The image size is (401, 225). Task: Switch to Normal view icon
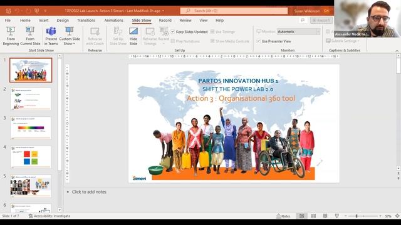pyautogui.click(x=302, y=216)
